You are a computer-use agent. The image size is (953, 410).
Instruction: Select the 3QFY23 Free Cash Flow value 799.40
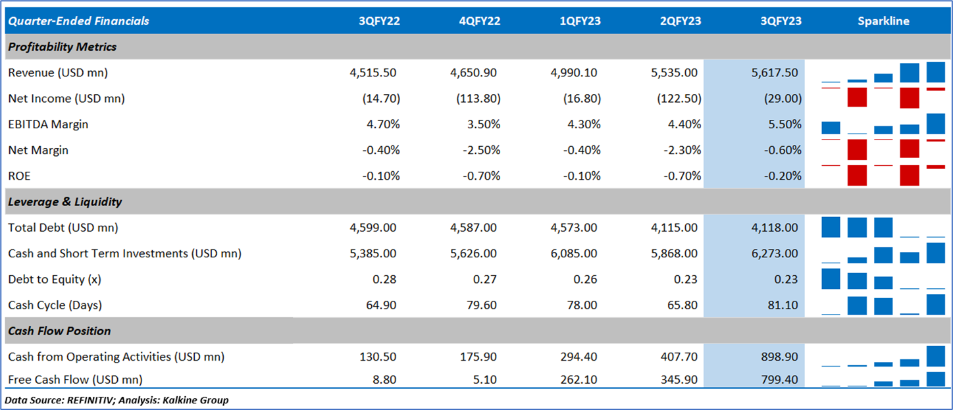point(780,379)
